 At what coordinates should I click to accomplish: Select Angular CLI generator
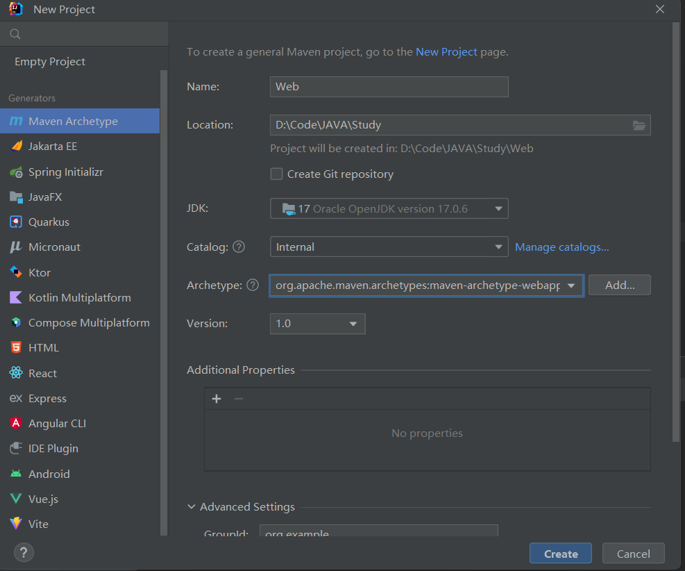(80, 423)
